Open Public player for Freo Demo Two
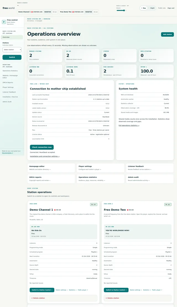Screen dimensions: 177x307 [x=157, y=290]
